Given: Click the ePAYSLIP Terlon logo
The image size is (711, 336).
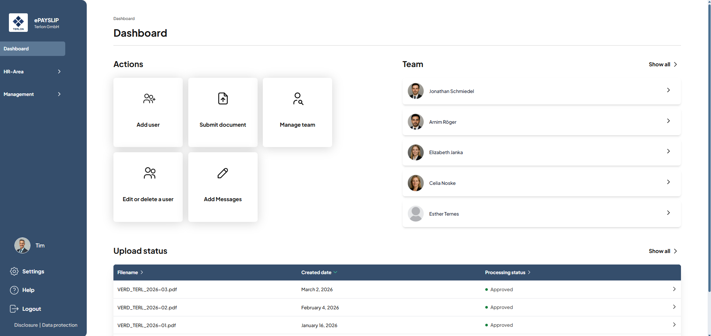Looking at the screenshot, I should pyautogui.click(x=18, y=23).
